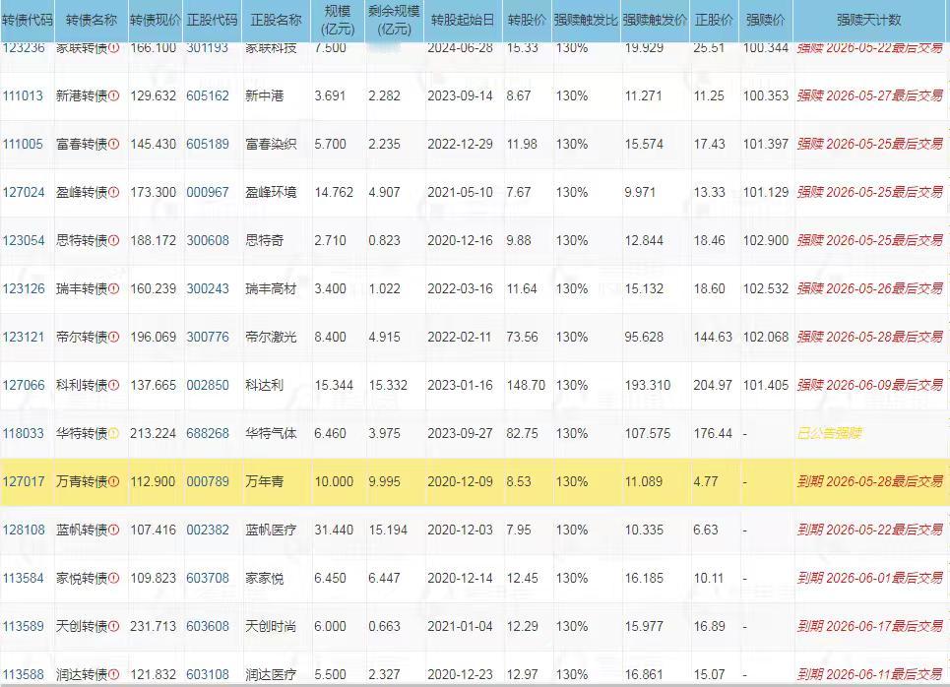
Task: Select the bond name 天创转债
Action: coord(82,626)
